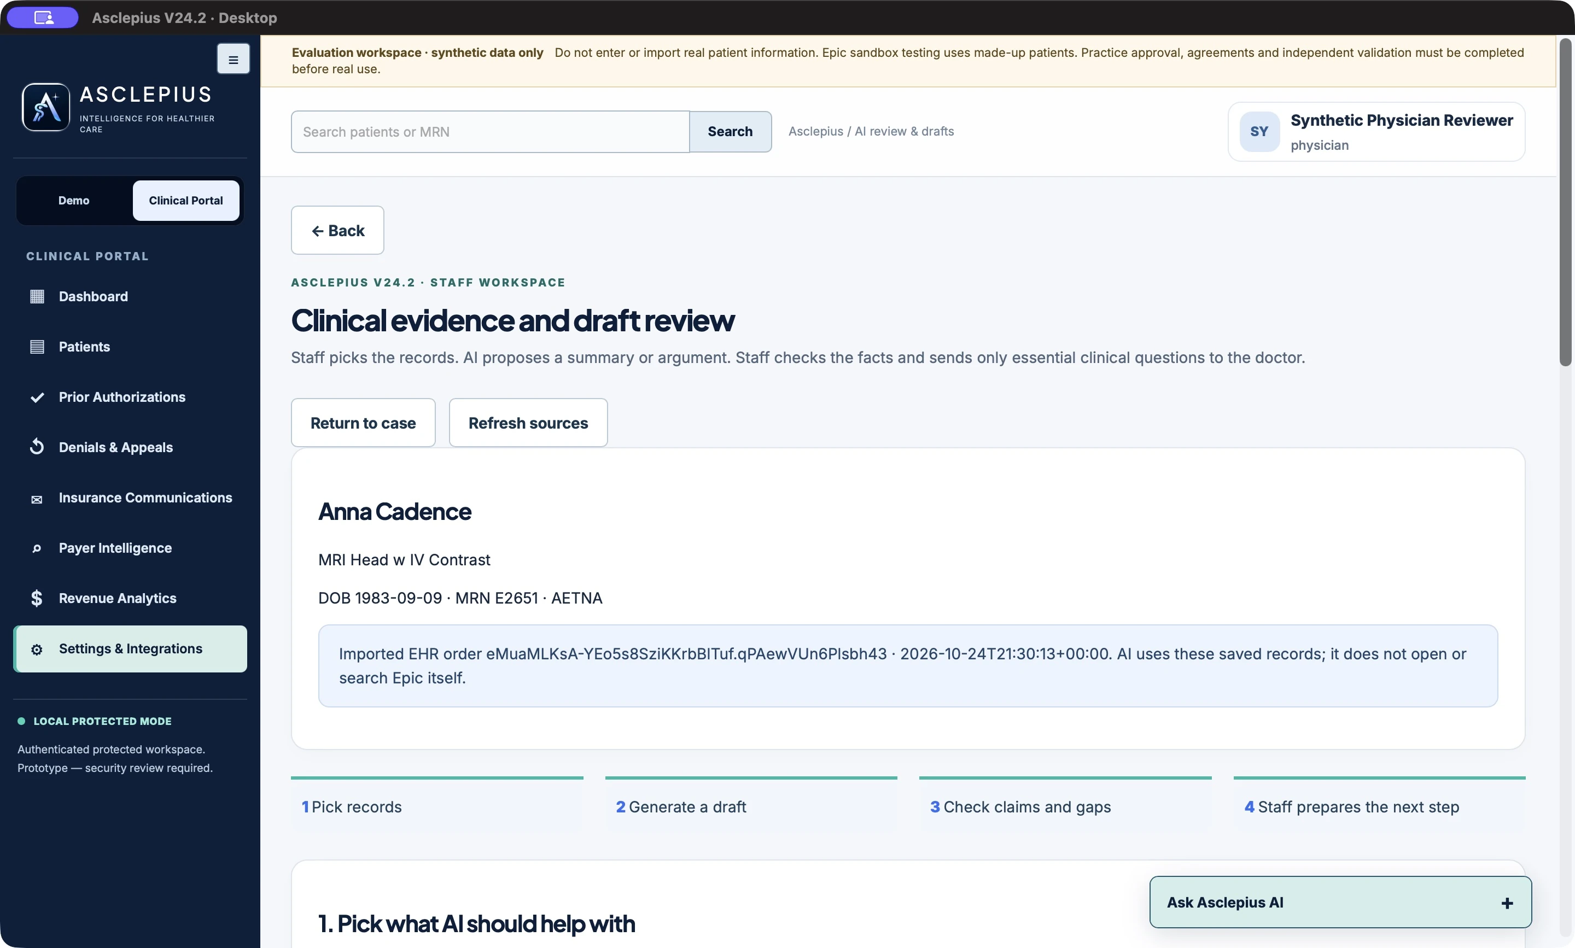This screenshot has height=948, width=1575.
Task: Open Dashboard from sidebar
Action: (x=130, y=296)
